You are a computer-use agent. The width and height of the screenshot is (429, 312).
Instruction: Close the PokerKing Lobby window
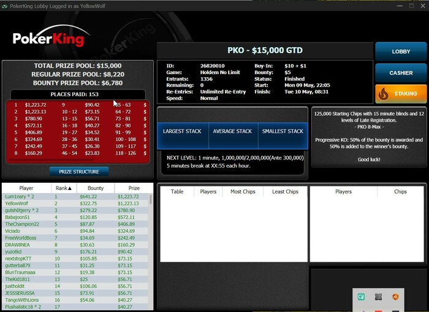(423, 6)
